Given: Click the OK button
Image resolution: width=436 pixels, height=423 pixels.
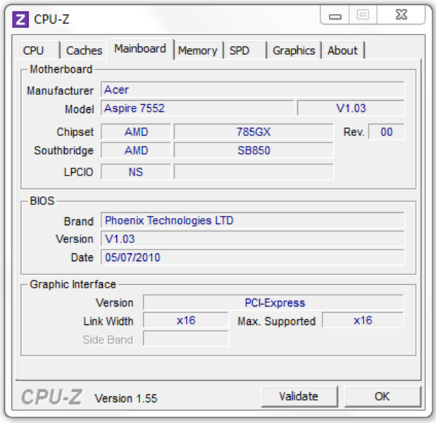Looking at the screenshot, I should point(382,396).
